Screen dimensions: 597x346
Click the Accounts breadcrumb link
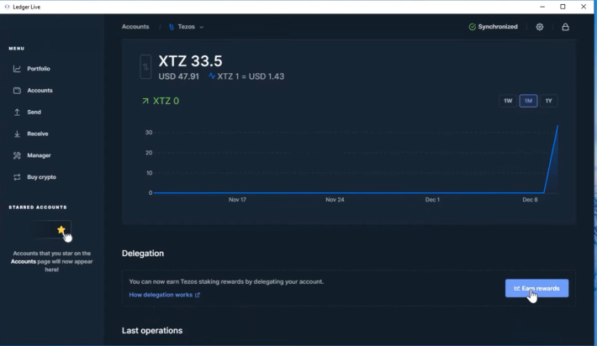tap(135, 27)
